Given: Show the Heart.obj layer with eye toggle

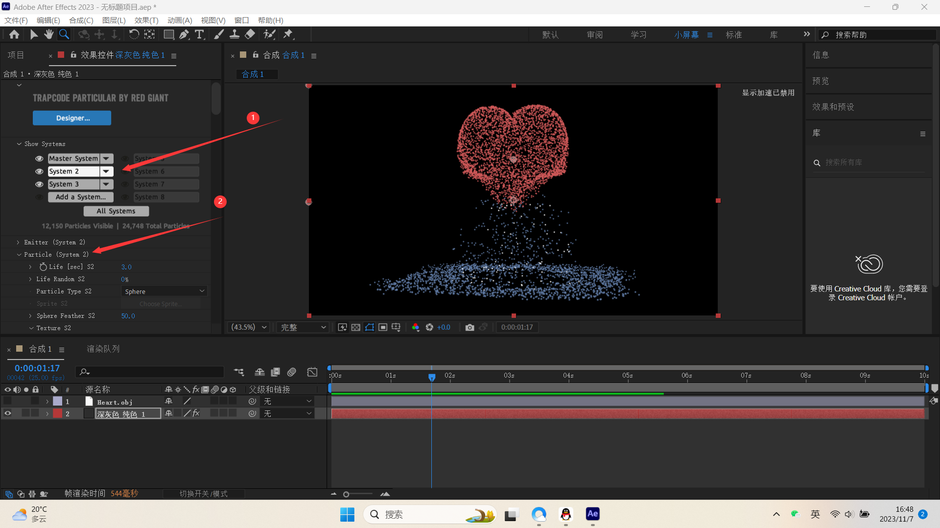Looking at the screenshot, I should click(7, 401).
